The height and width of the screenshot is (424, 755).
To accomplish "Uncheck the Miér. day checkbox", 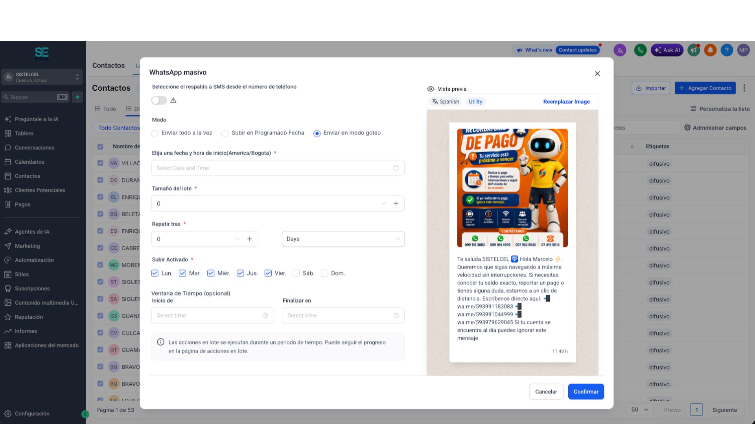I will click(x=211, y=273).
